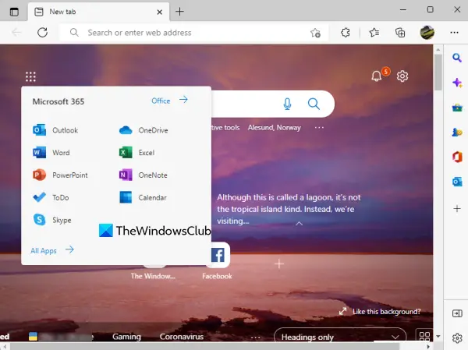Open the Alesund, Norway link
468x350 pixels.
tap(275, 127)
